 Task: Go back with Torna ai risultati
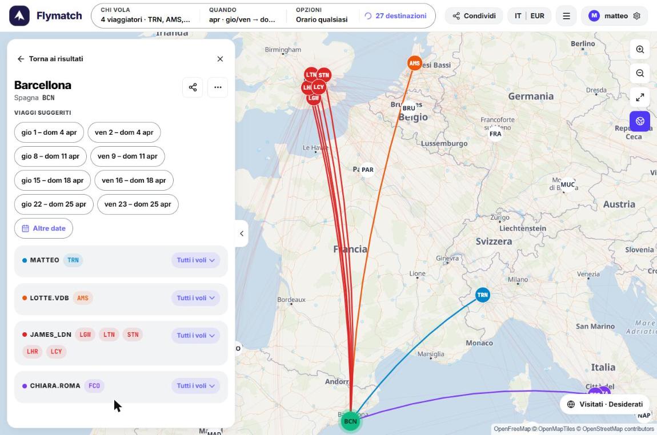pyautogui.click(x=50, y=59)
